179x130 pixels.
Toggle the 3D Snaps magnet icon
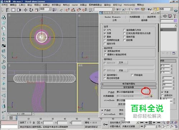pyautogui.click(x=67, y=10)
